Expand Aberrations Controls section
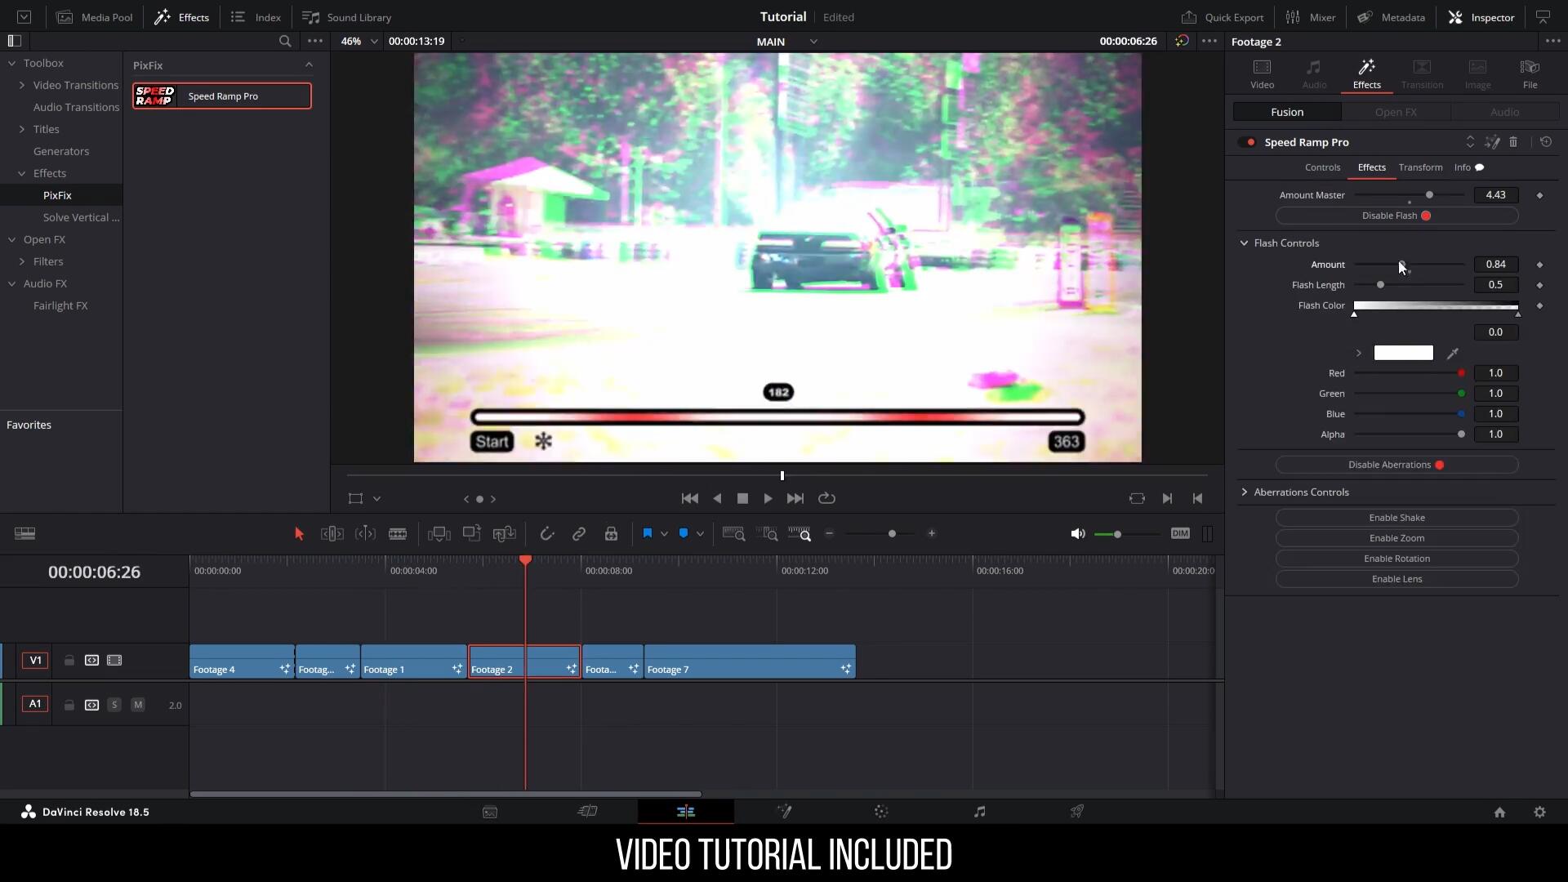Viewport: 1568px width, 882px height. (1245, 492)
